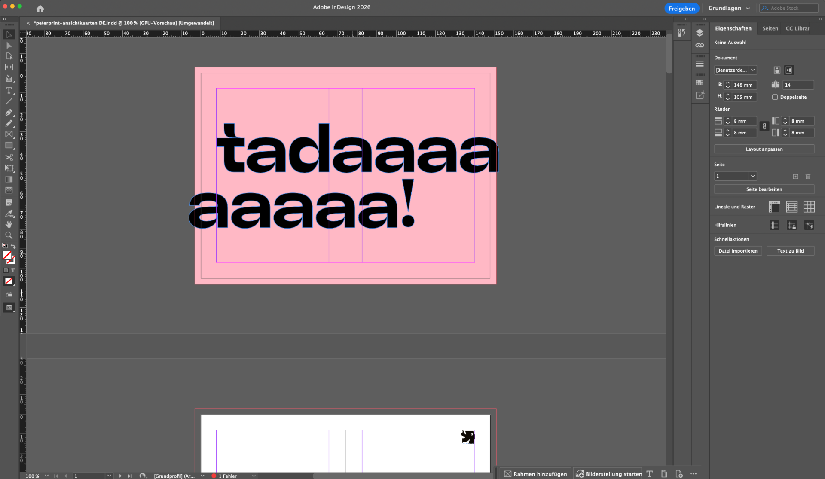Swap fill and stroke arrow

click(13, 247)
